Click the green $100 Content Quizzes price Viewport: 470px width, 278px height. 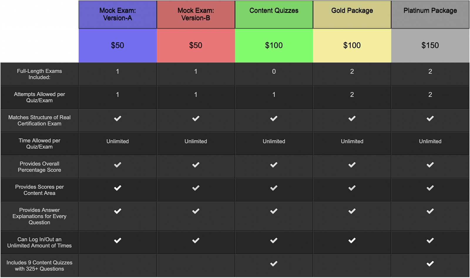274,45
